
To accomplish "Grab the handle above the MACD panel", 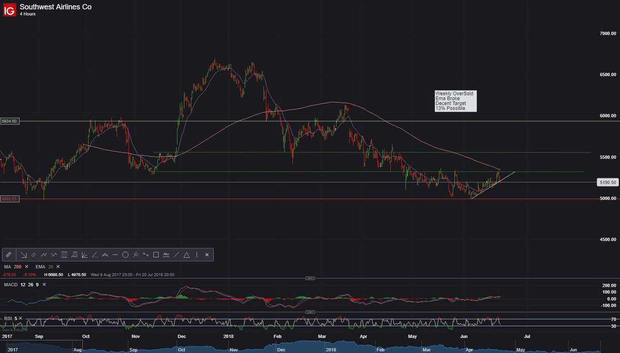I will tap(309, 278).
